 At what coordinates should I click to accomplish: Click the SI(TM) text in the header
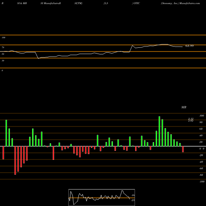tap(78, 3)
